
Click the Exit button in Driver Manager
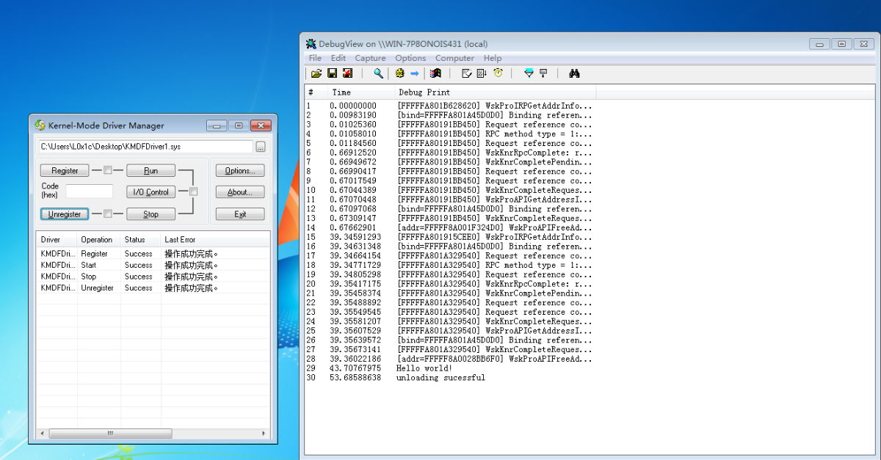(240, 214)
